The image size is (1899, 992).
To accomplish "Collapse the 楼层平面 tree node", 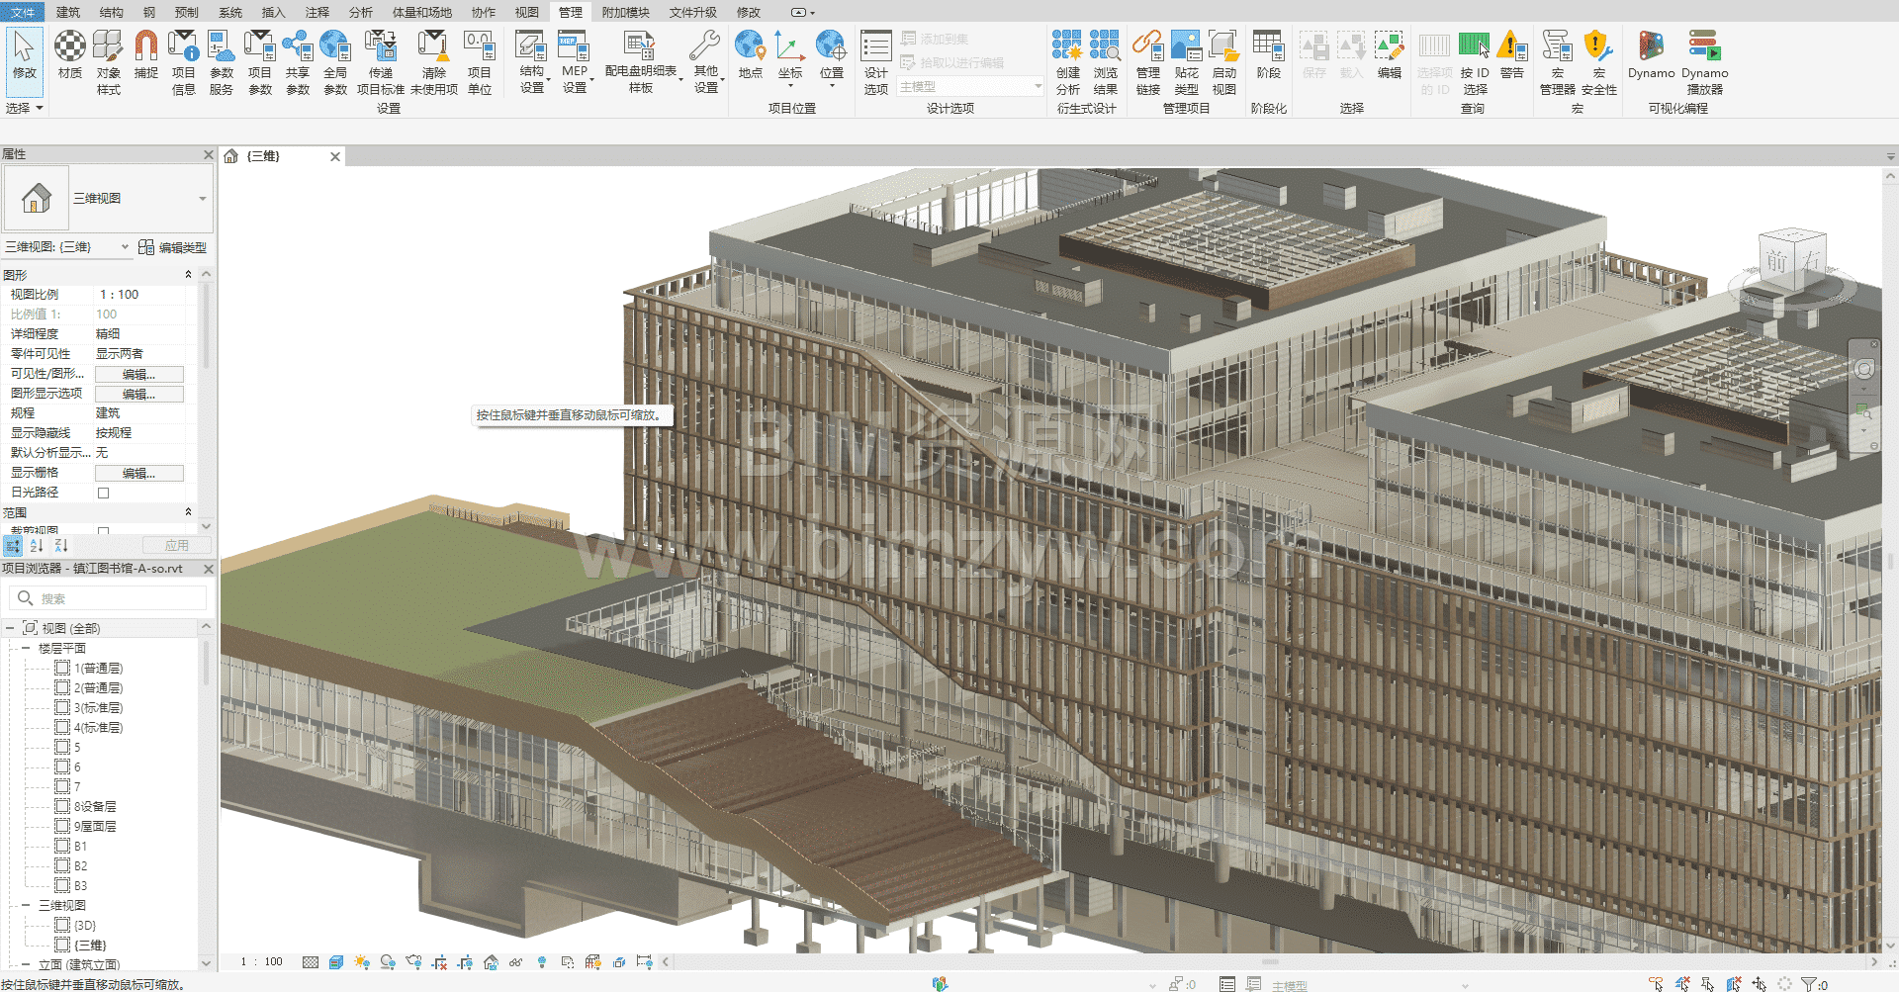I will click(26, 649).
